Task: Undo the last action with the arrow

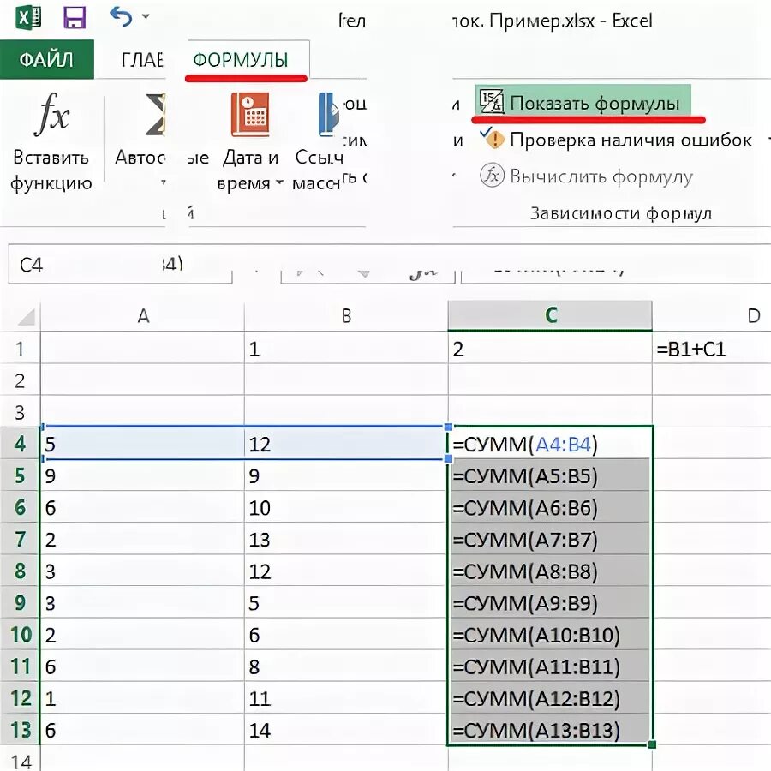Action: click(121, 17)
